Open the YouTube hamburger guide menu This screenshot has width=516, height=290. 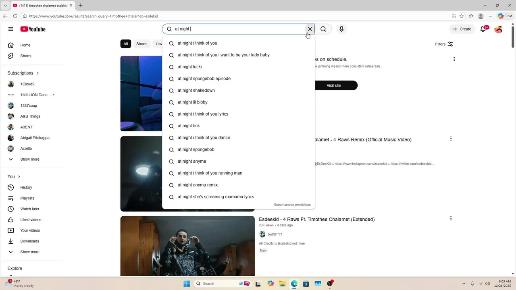(x=11, y=29)
